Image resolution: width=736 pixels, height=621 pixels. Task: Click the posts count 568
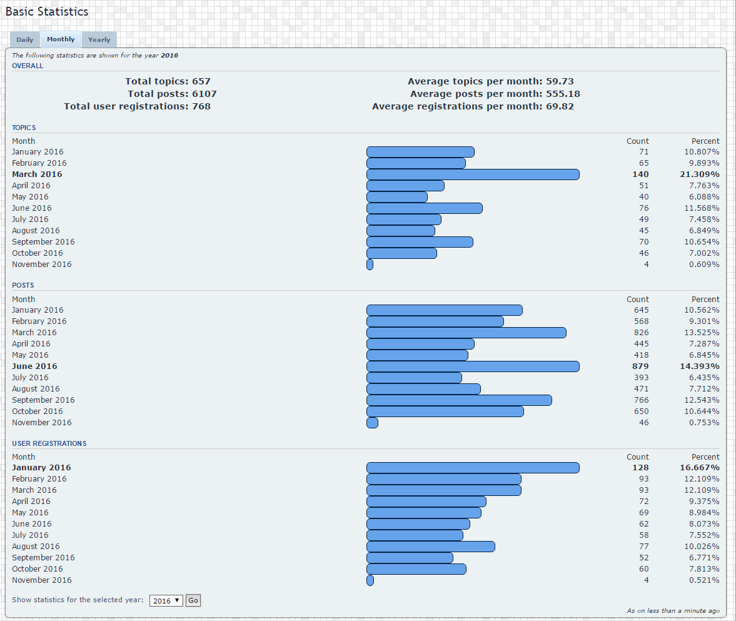tap(641, 321)
